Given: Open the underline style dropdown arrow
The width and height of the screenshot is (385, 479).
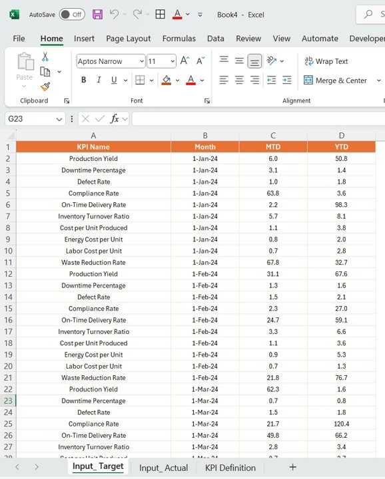Looking at the screenshot, I should pyautogui.click(x=125, y=80).
